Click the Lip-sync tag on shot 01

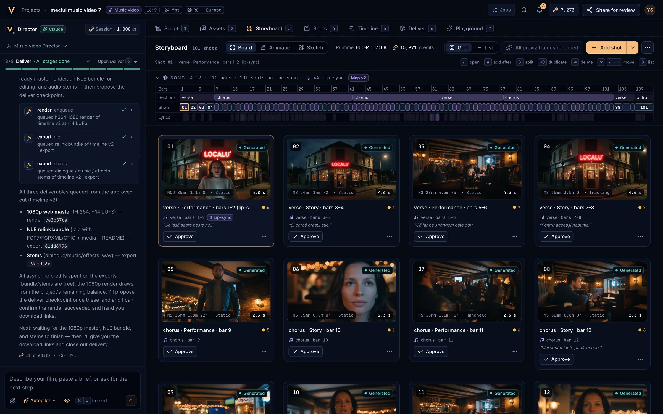point(220,217)
